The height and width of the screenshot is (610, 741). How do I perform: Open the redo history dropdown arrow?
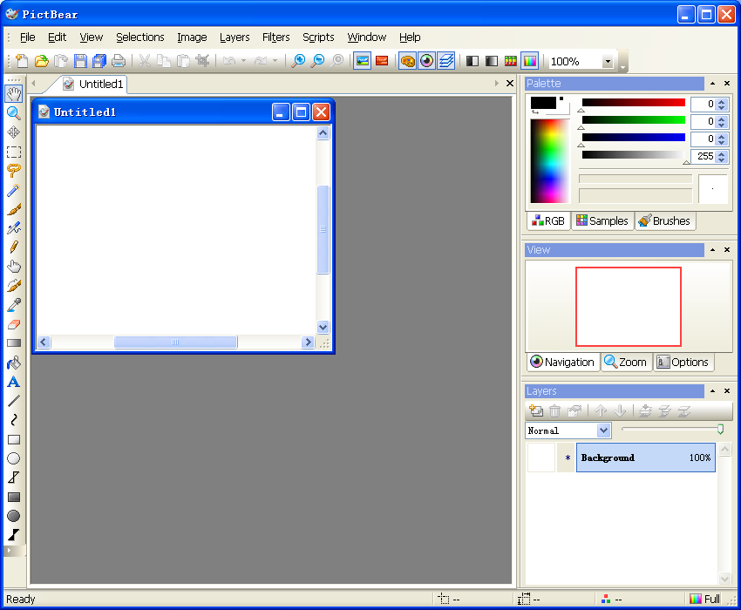(x=275, y=61)
